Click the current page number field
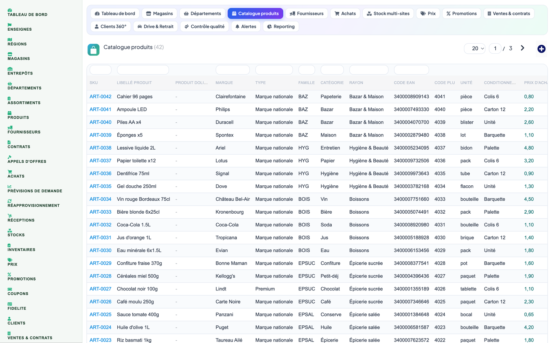 495,48
